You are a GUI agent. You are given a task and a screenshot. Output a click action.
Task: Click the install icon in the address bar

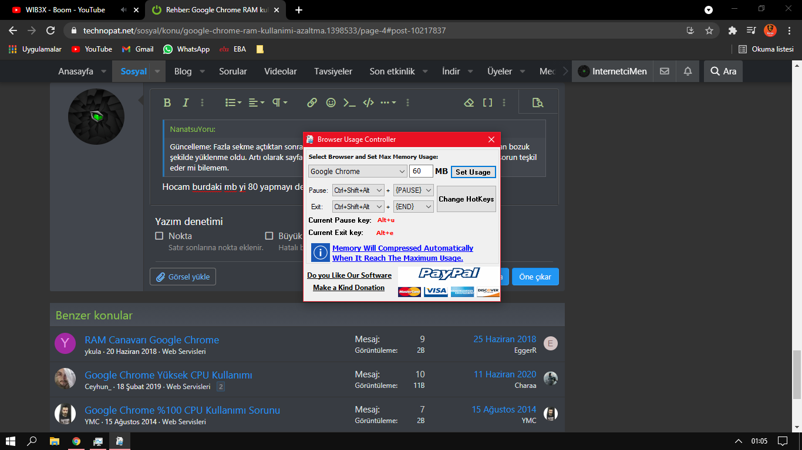click(690, 30)
